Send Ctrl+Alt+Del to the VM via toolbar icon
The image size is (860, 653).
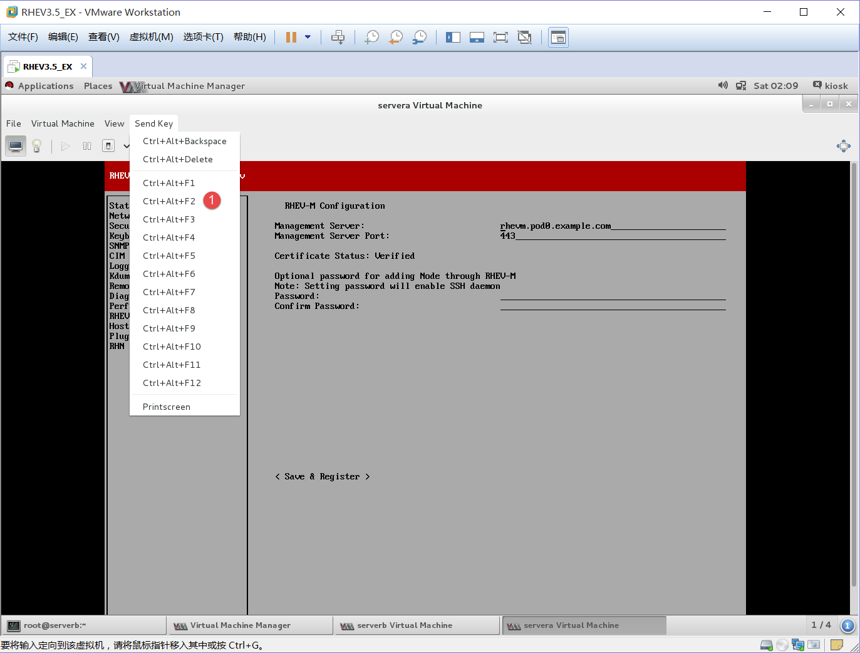pyautogui.click(x=338, y=37)
